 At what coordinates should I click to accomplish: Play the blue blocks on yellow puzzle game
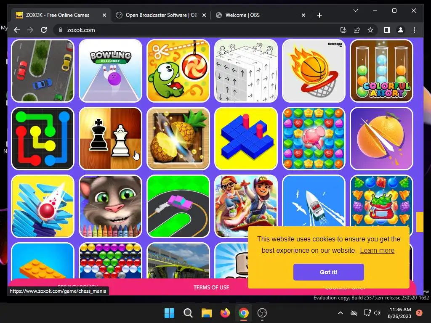click(246, 138)
